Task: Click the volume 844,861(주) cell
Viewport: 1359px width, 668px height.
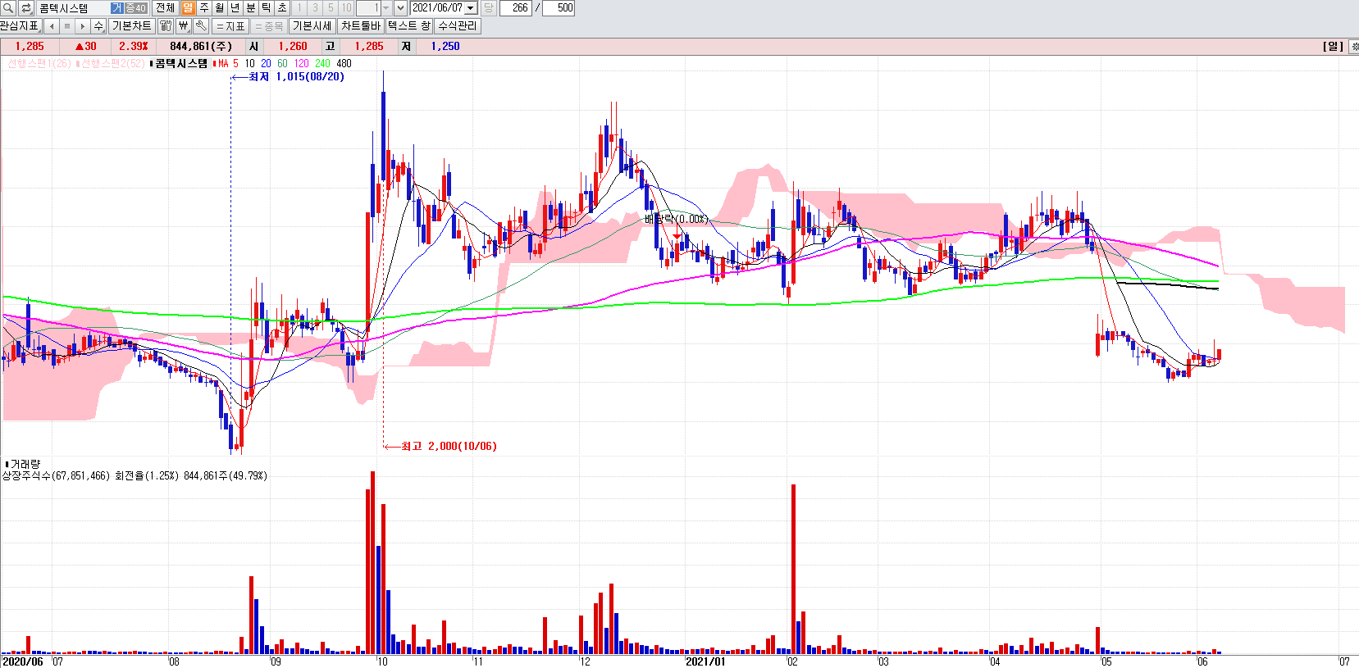Action: 201,47
